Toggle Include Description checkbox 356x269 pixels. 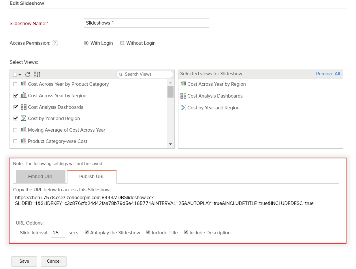[186, 232]
